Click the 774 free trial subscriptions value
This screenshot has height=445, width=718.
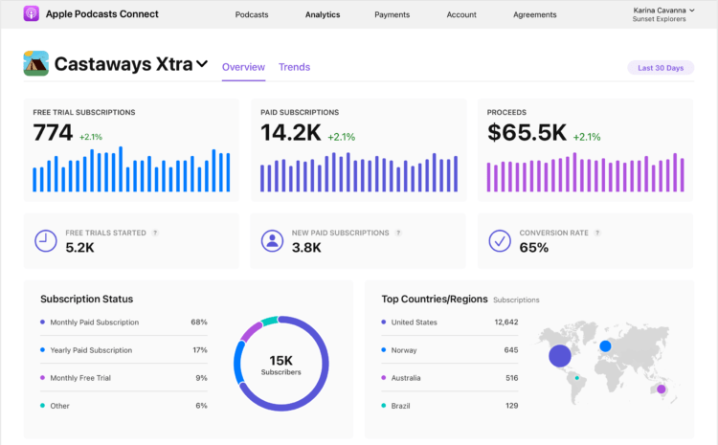[x=53, y=133]
